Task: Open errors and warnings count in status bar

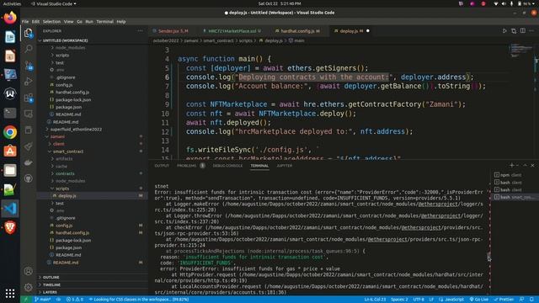Action: pyautogui.click(x=75, y=300)
